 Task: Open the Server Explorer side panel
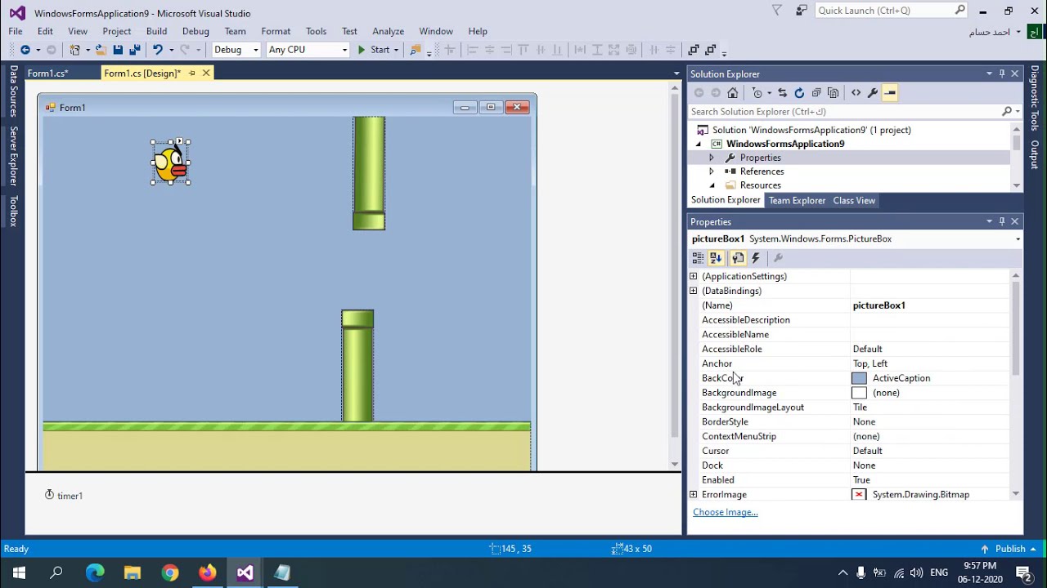[x=13, y=156]
